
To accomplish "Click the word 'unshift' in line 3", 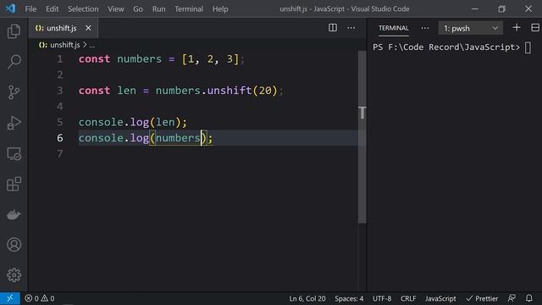I will pos(230,91).
